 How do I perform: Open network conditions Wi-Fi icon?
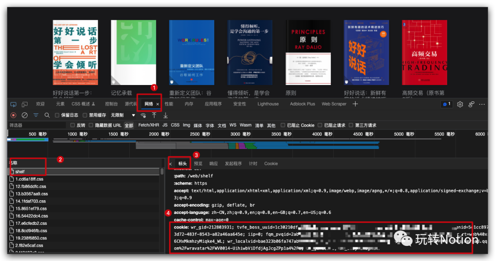point(143,115)
